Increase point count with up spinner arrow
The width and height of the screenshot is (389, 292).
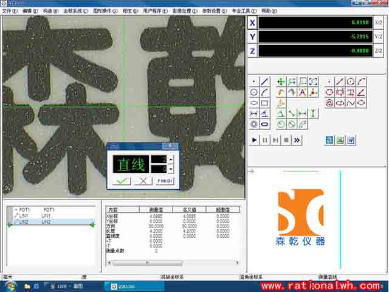[x=171, y=159]
